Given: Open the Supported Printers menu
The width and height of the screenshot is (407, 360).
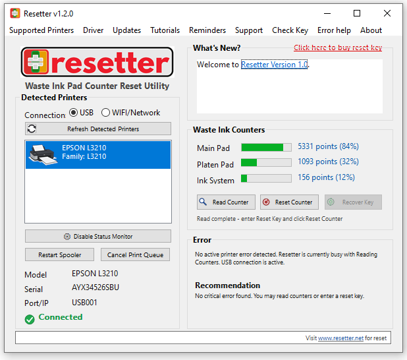Looking at the screenshot, I should [41, 30].
